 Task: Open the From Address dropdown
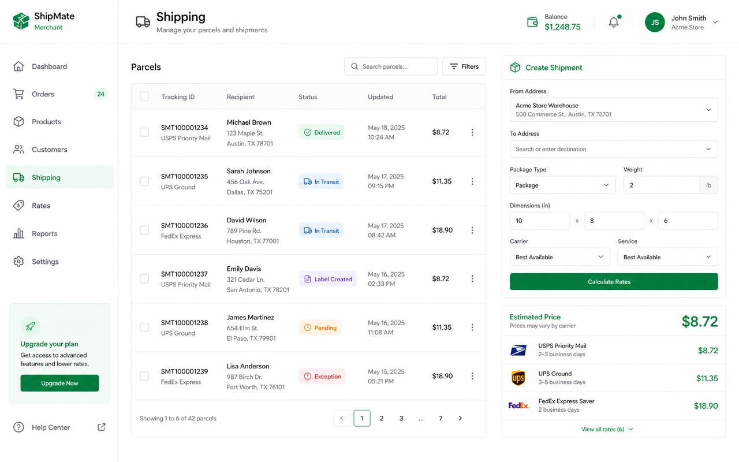(x=614, y=110)
